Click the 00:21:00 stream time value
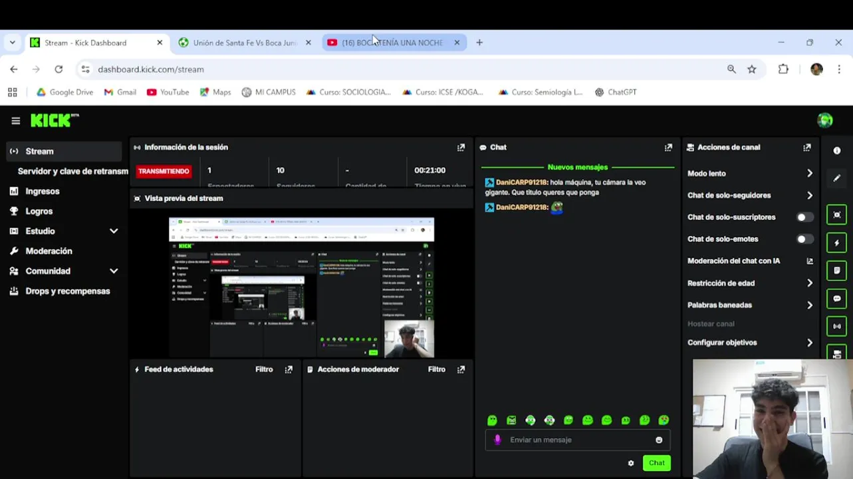Image resolution: width=853 pixels, height=479 pixels. tap(429, 170)
